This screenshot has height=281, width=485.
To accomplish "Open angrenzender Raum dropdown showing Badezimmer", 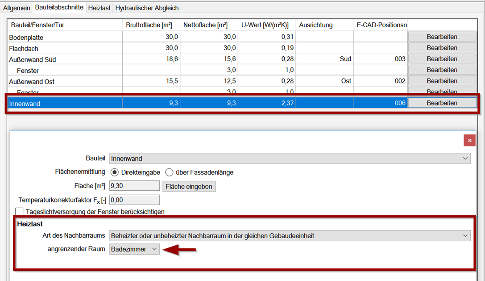I will [x=134, y=249].
